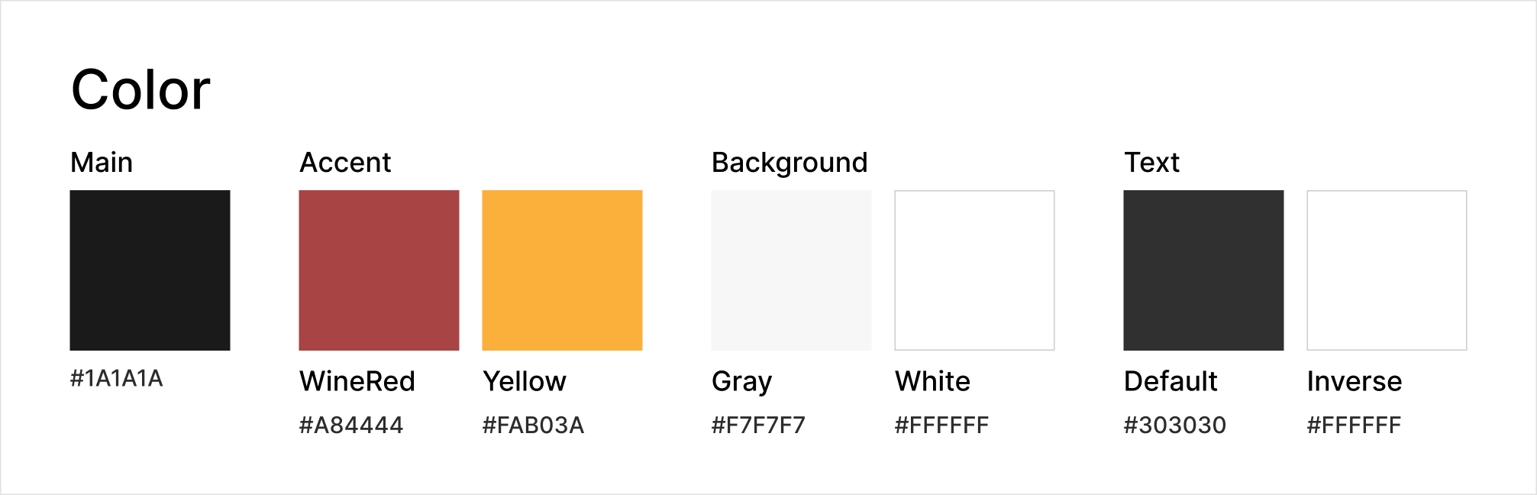
Task: Click the "WineRed" color name
Action: [357, 381]
